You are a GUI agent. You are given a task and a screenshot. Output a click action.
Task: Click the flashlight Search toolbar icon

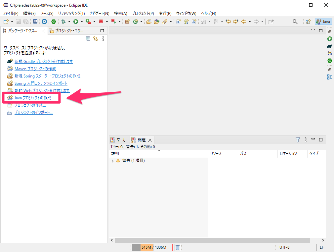tap(165, 22)
